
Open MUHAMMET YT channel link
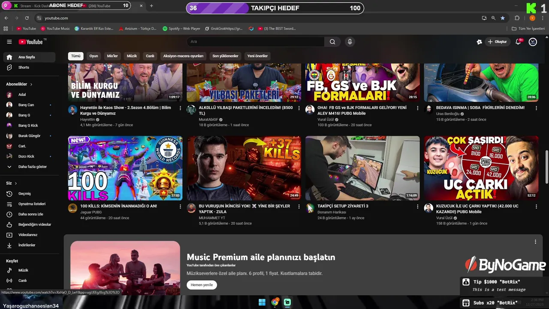212,218
